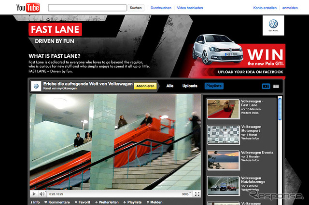Screen dimensions: 309x205
Task: Click Playlists option below the video
Action: click(x=132, y=202)
